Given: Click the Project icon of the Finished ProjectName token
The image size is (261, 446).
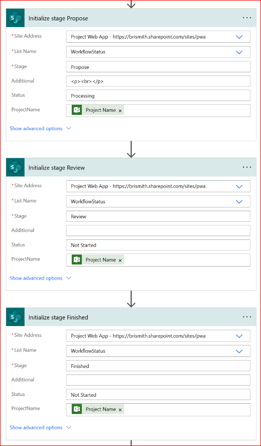Looking at the screenshot, I should click(x=77, y=409).
